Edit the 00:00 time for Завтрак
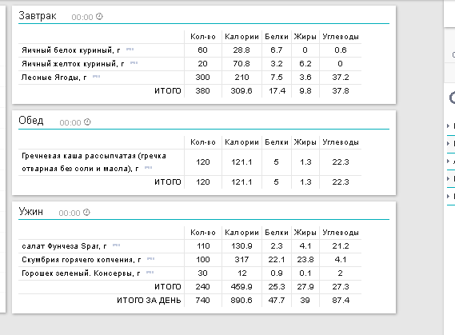The image size is (455, 335). tap(82, 18)
